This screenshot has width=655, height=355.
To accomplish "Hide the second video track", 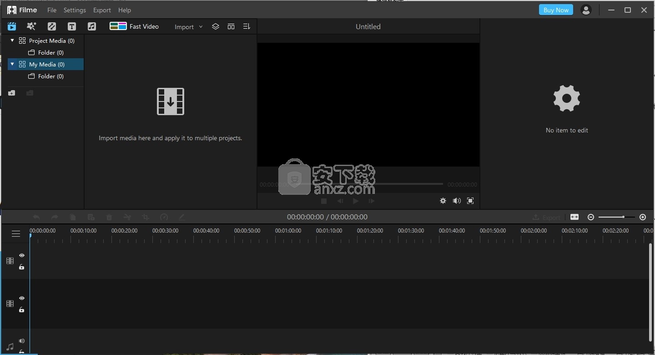I will tap(21, 298).
